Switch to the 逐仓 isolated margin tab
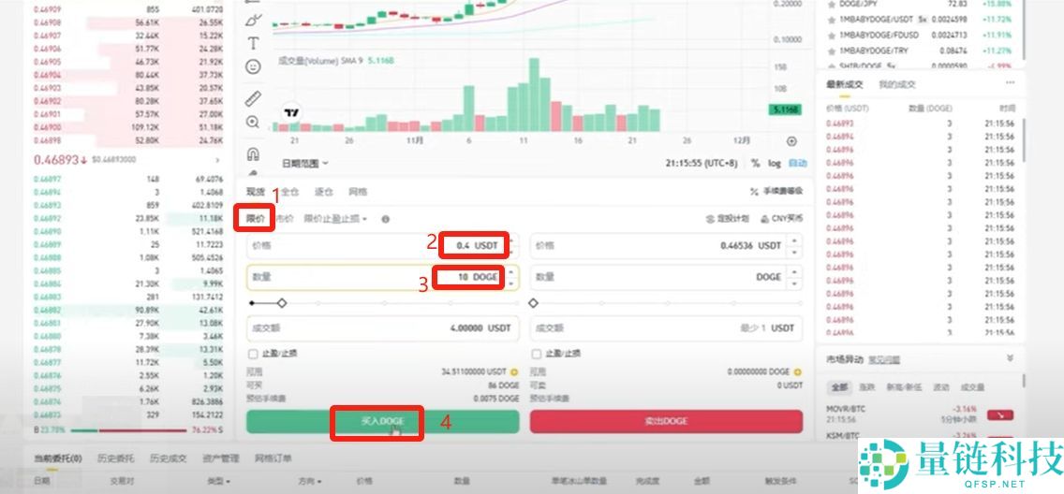 324,192
